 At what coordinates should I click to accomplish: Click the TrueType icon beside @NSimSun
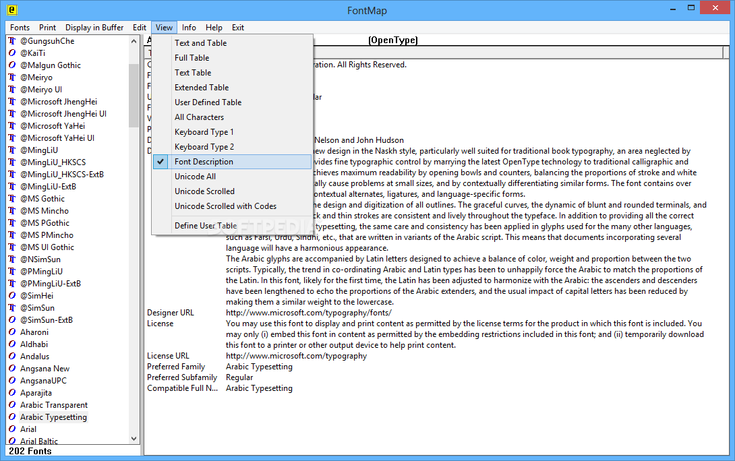(12, 259)
